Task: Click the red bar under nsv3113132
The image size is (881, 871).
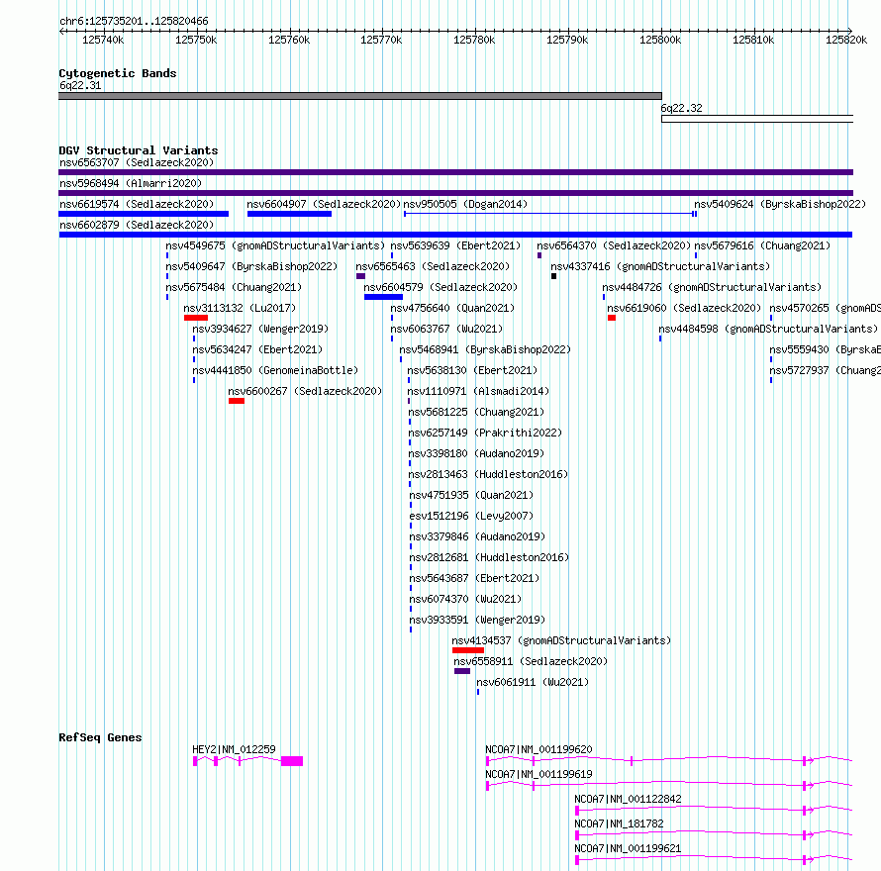Action: (x=196, y=318)
